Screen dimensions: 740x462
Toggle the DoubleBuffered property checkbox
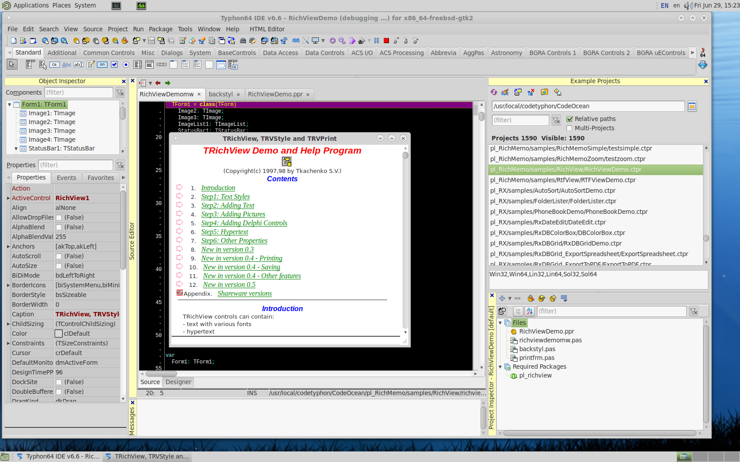pyautogui.click(x=59, y=392)
